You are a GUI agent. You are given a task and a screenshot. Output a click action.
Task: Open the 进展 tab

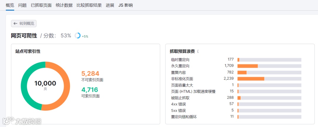pos(110,5)
